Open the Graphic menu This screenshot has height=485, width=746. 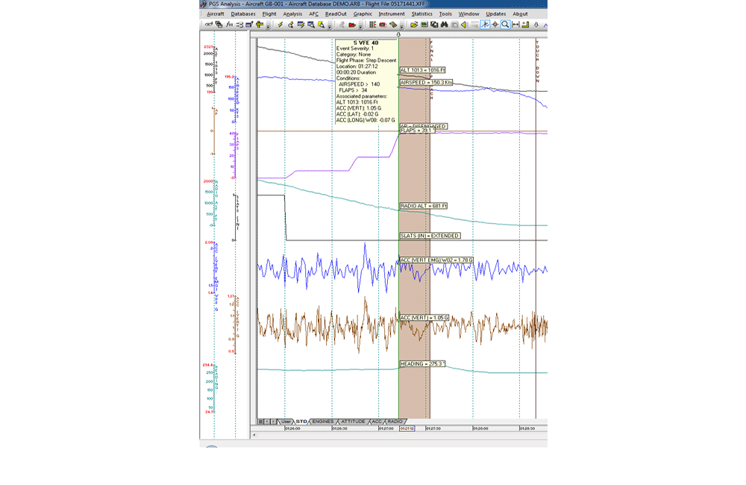363,13
